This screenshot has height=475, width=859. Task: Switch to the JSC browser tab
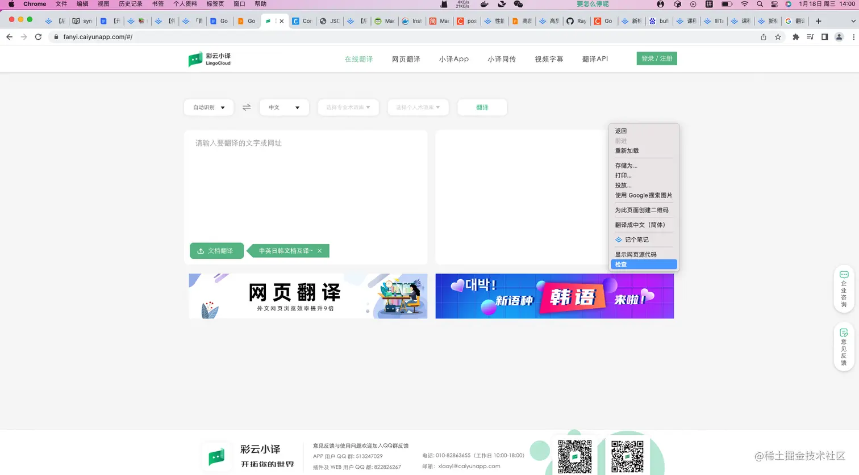(330, 21)
